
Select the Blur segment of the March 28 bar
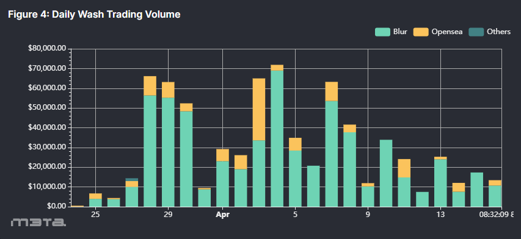tap(150, 151)
